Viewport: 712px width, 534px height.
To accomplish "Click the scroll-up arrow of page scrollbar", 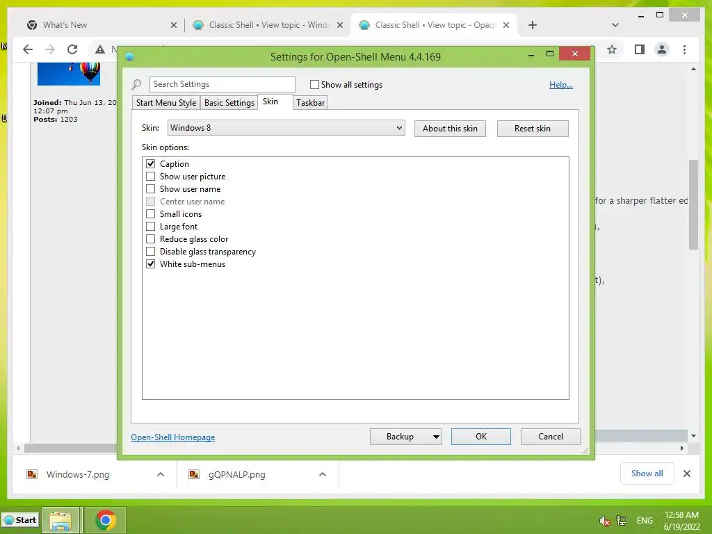I will pos(693,69).
